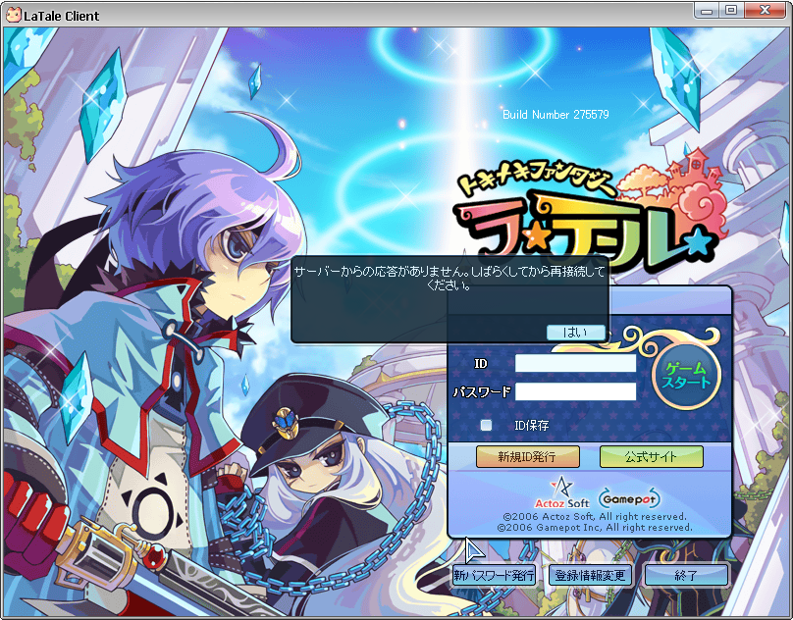Viewport: 793px width, 620px height.
Task: Click the Build Number 275579 text
Action: click(x=555, y=115)
